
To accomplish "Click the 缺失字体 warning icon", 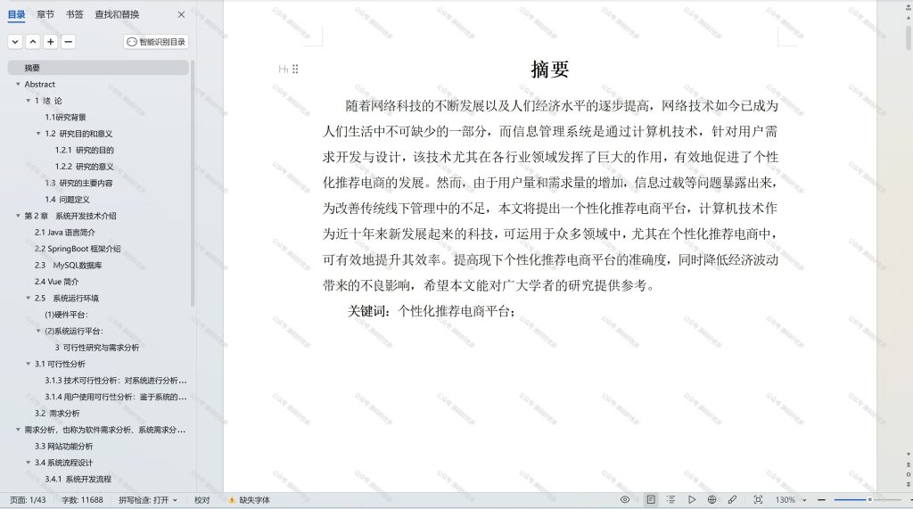I will (x=232, y=500).
